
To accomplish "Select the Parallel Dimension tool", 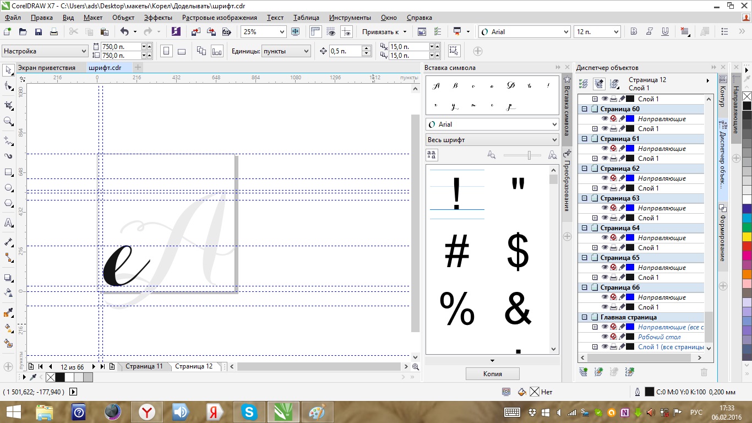I will [8, 242].
